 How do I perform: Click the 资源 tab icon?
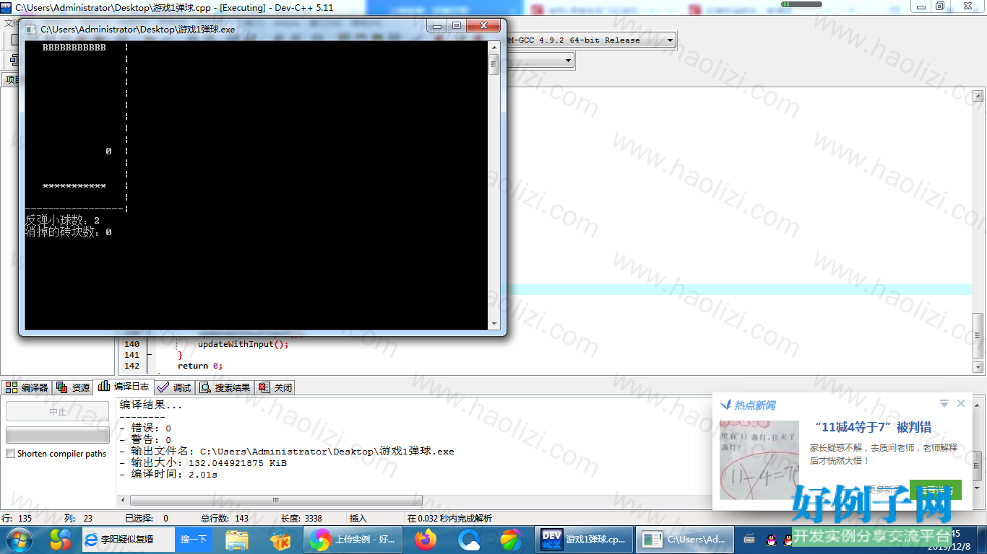(62, 387)
